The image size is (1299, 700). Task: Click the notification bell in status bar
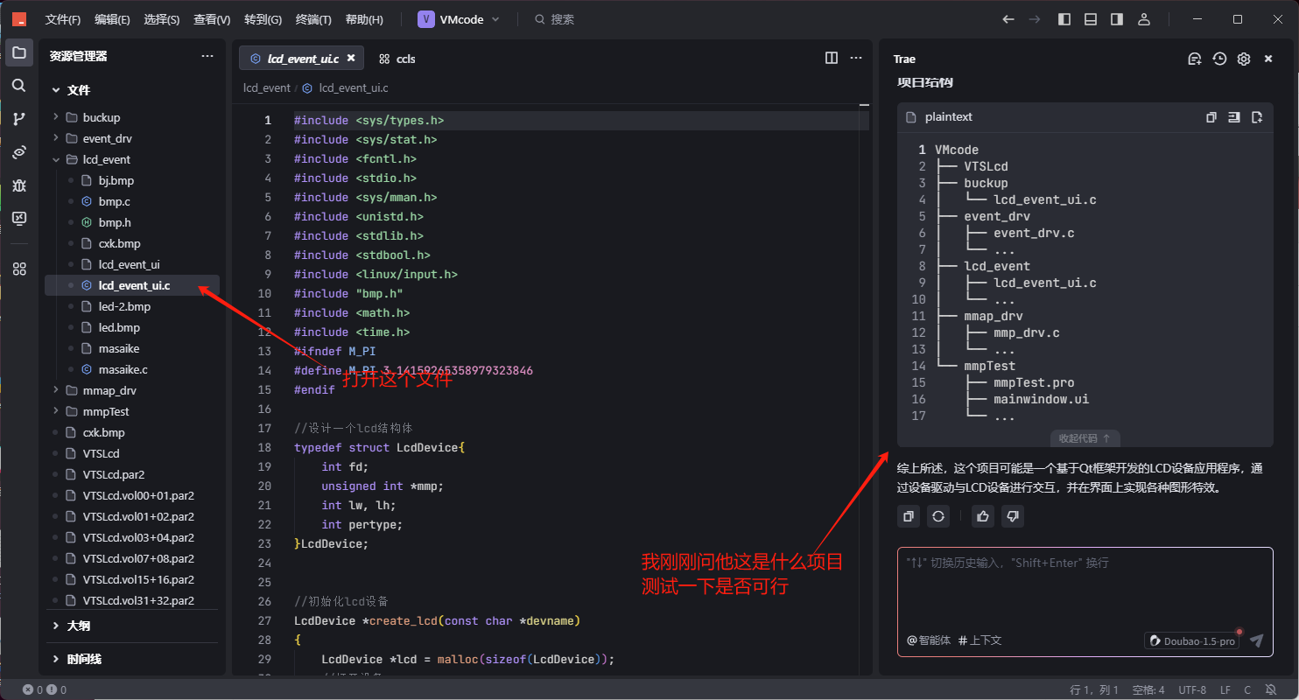1271,690
